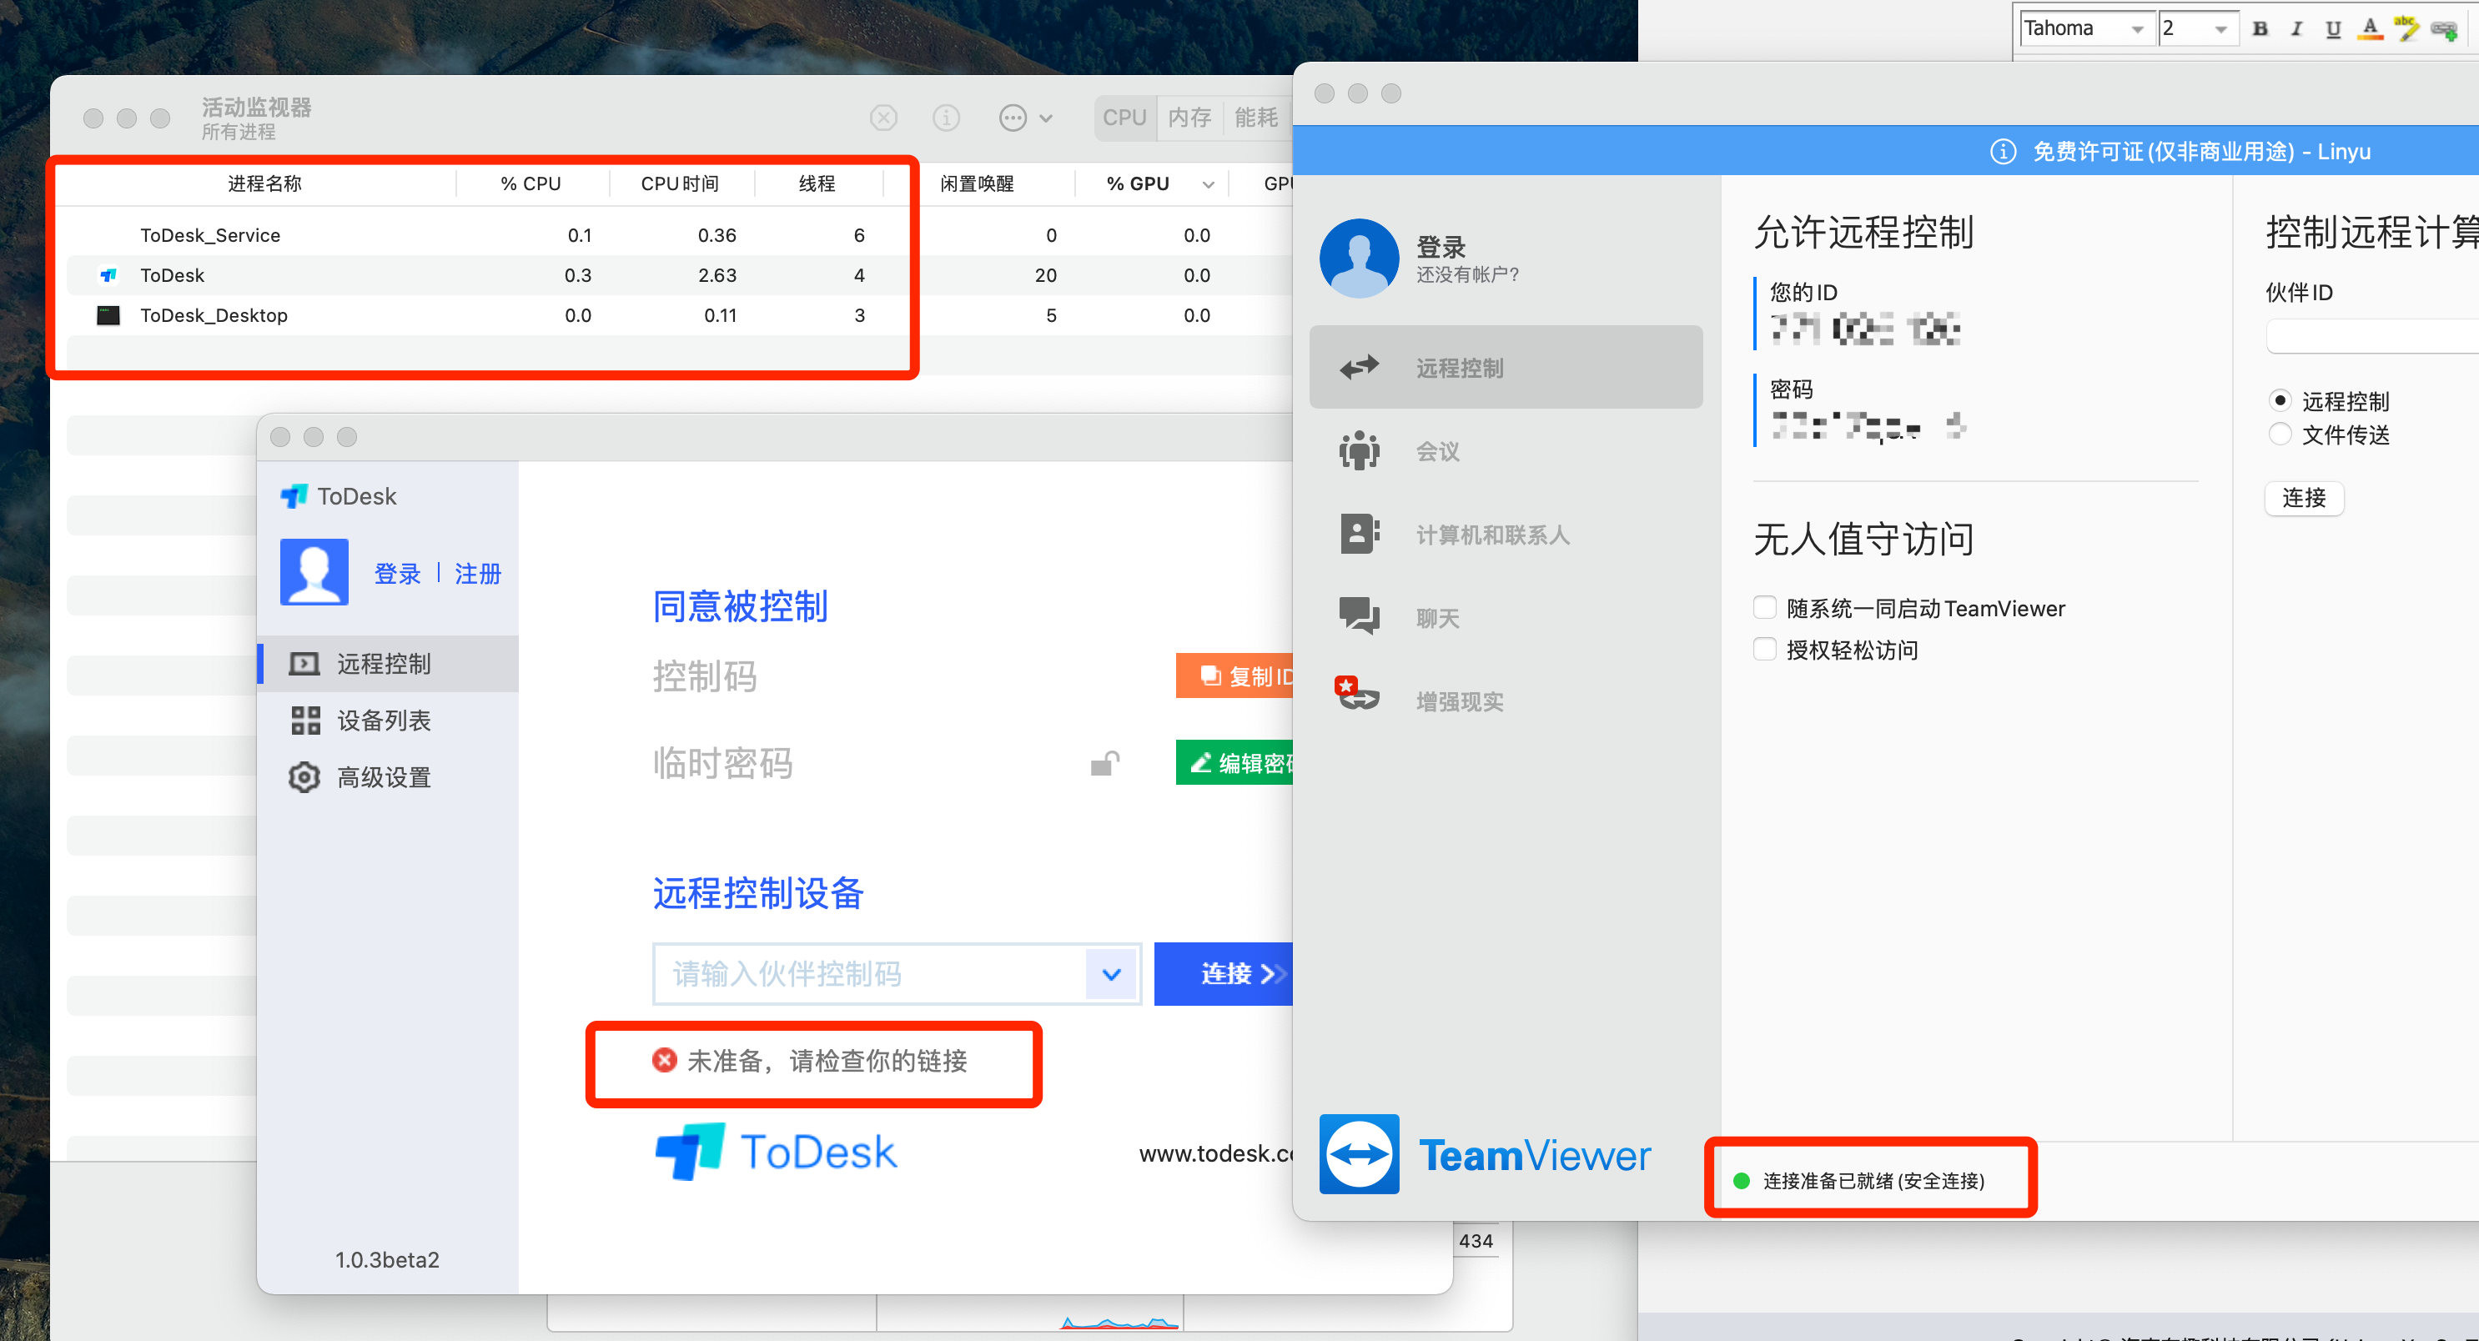Switch to the 内存 tab in Activity Monitor

click(1189, 118)
